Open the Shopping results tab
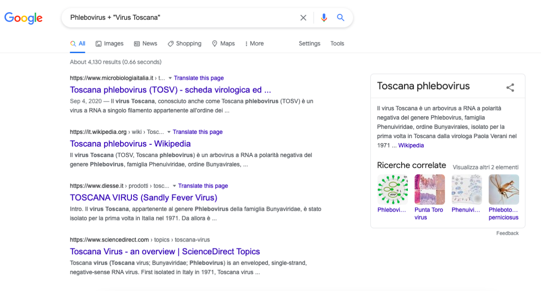 click(x=184, y=44)
